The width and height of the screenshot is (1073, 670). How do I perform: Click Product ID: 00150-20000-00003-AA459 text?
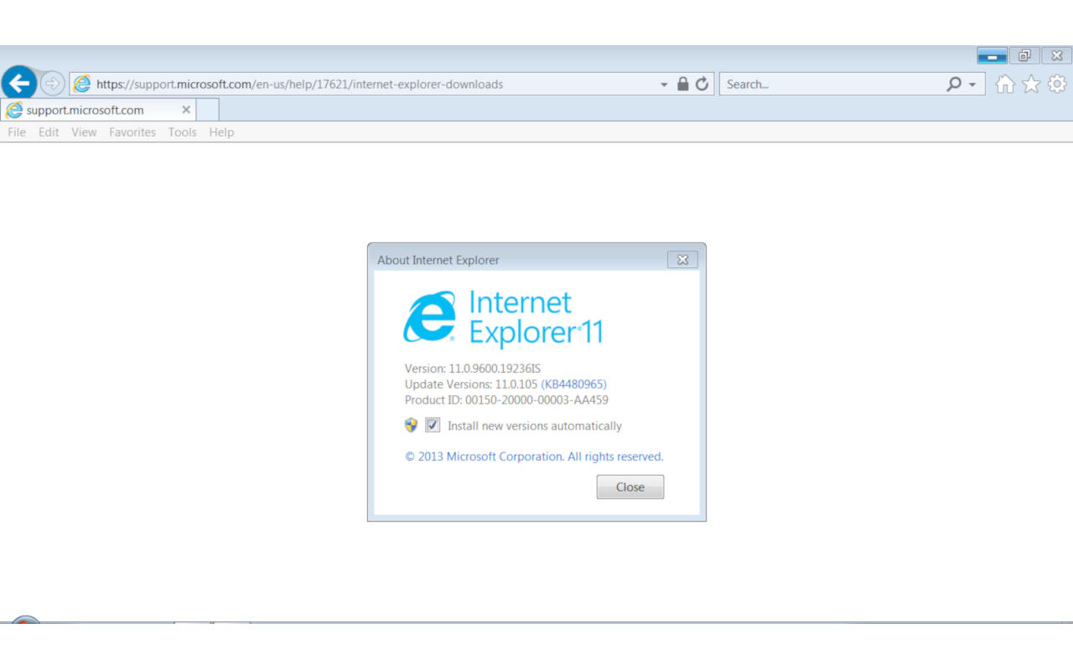coord(506,399)
